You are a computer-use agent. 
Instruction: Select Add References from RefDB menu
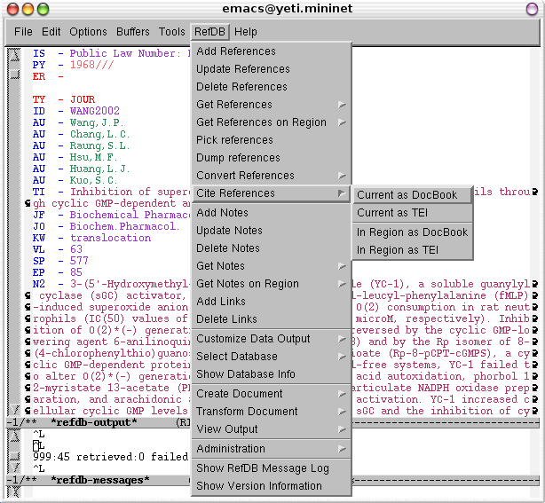coord(236,51)
